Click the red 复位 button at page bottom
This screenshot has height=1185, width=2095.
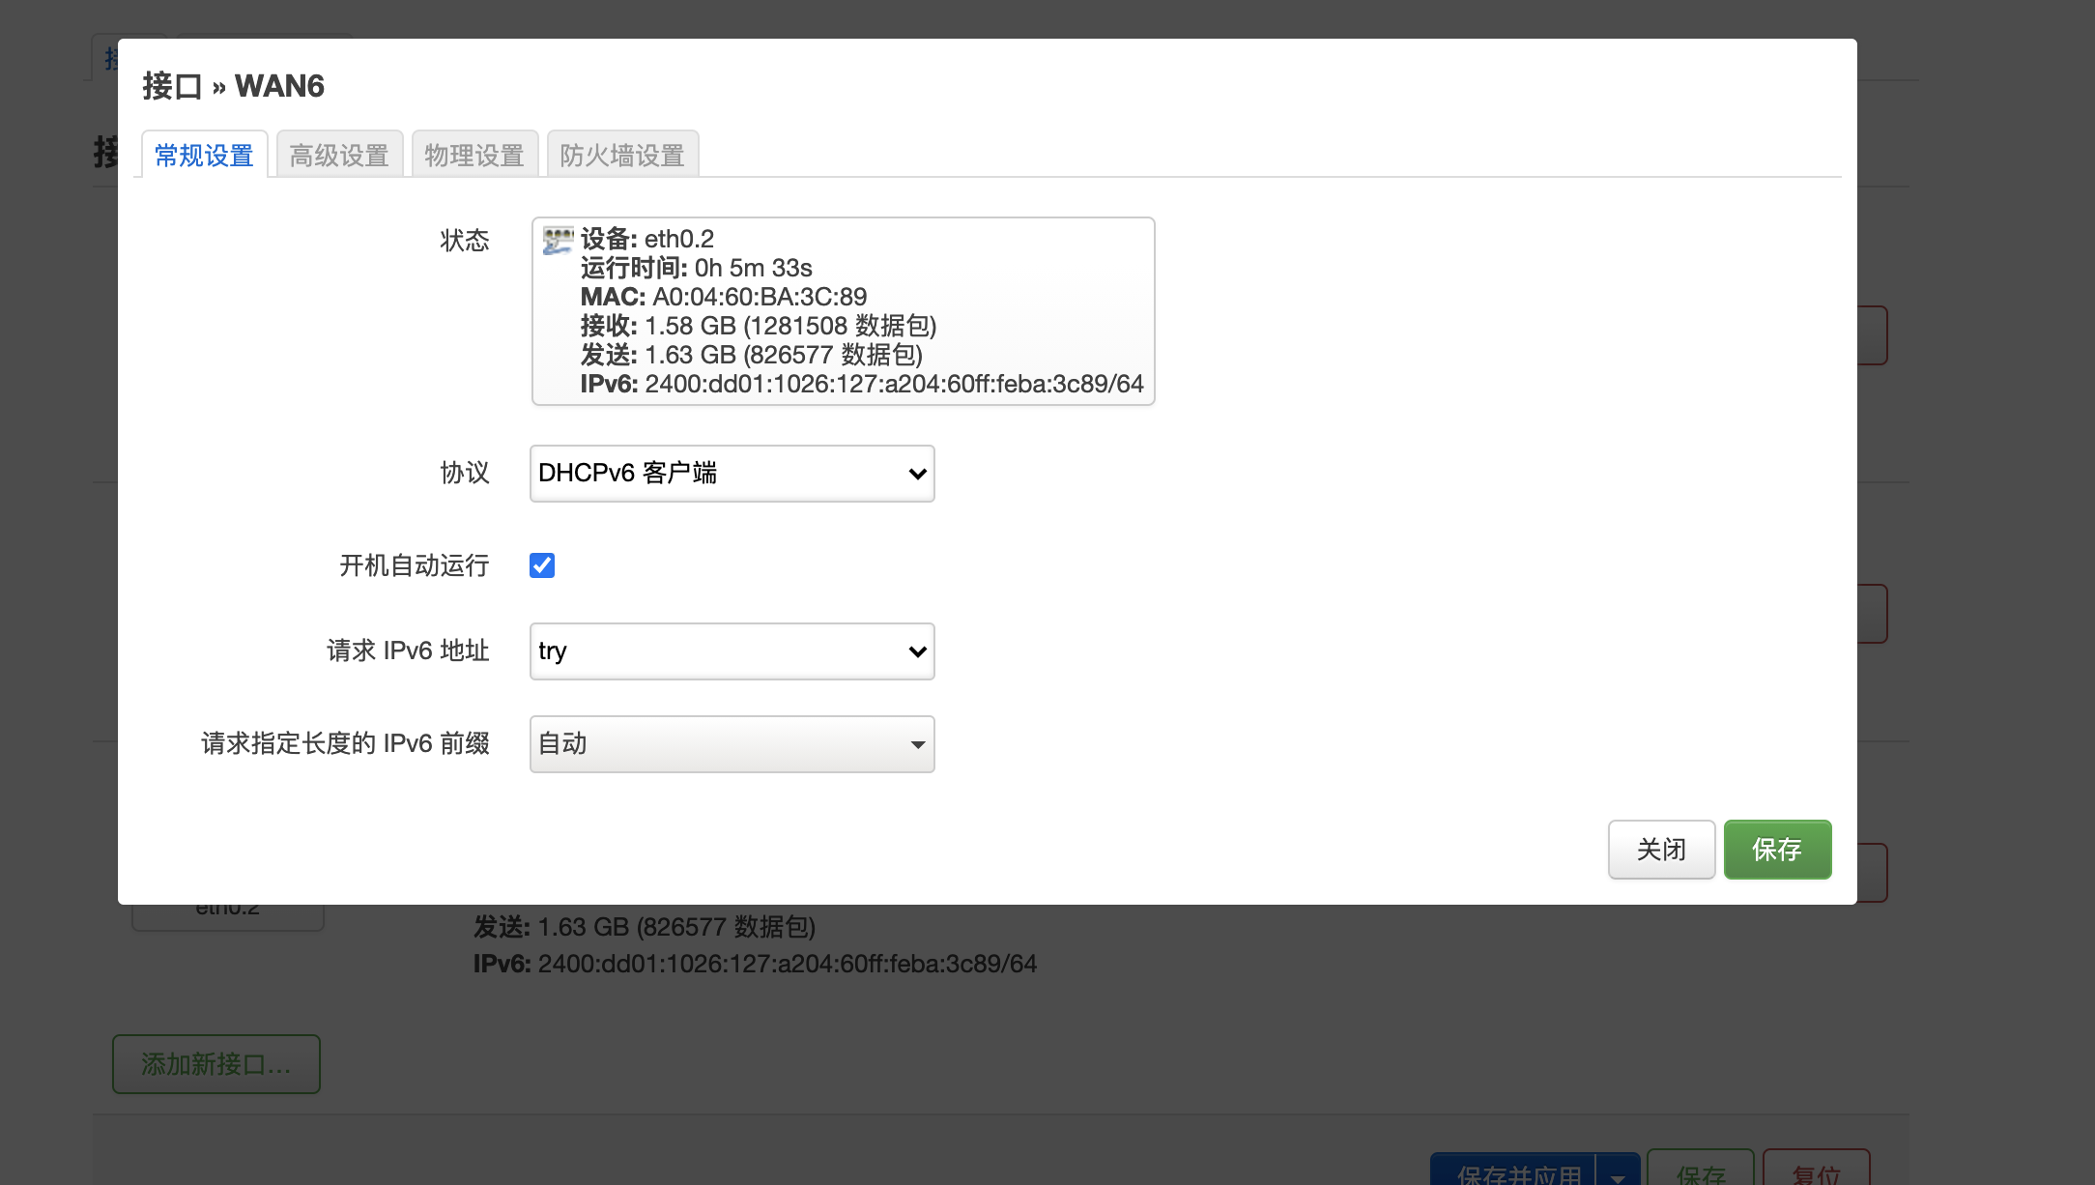[1816, 1172]
